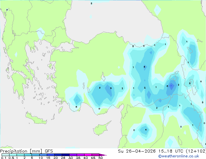The image size is (206, 159).
Task: Click the '(12+102)' forecast run text
Action: click(196, 151)
